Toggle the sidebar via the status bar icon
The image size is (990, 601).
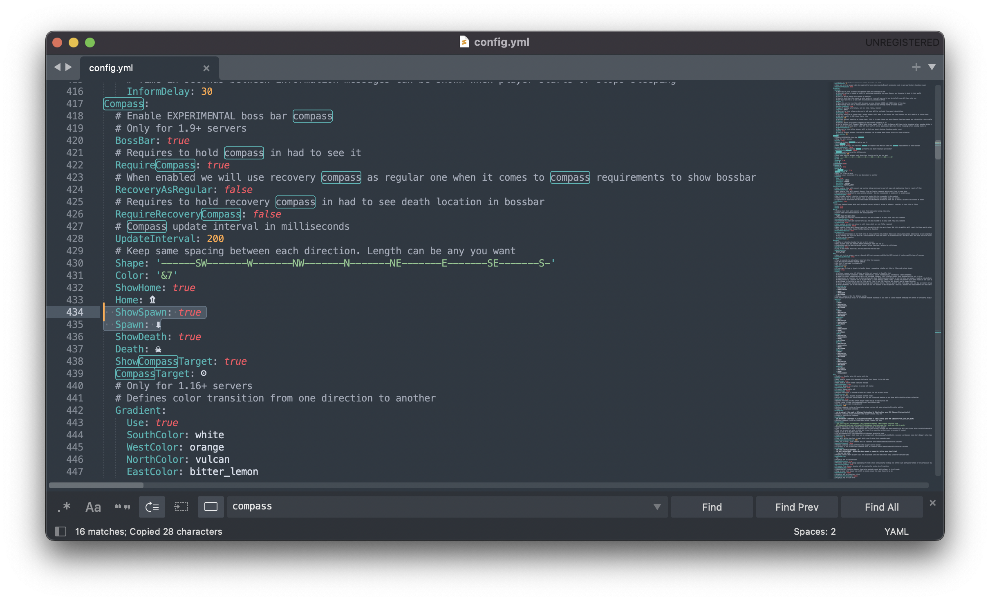(x=60, y=531)
